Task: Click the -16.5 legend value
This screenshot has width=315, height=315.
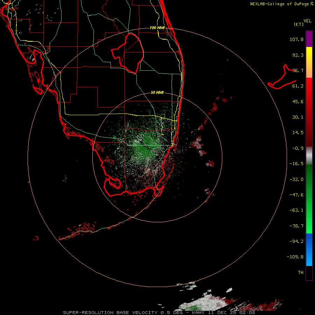Action: [x=296, y=164]
